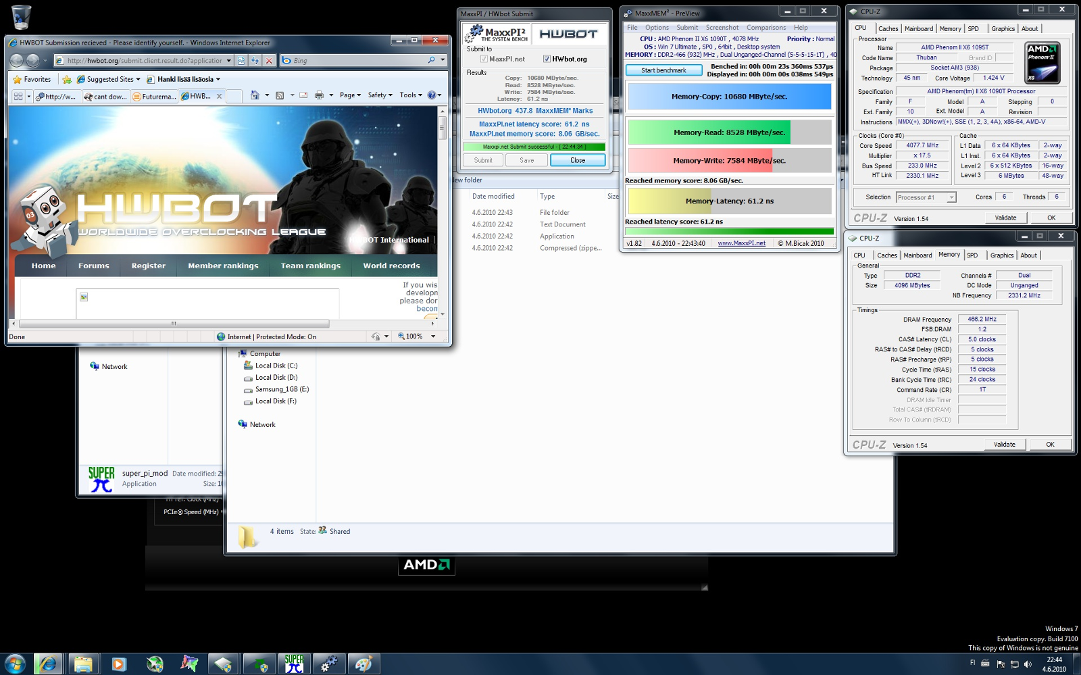The height and width of the screenshot is (675, 1081).
Task: Click Start benchmark in MaxxMEM
Action: tap(663, 70)
